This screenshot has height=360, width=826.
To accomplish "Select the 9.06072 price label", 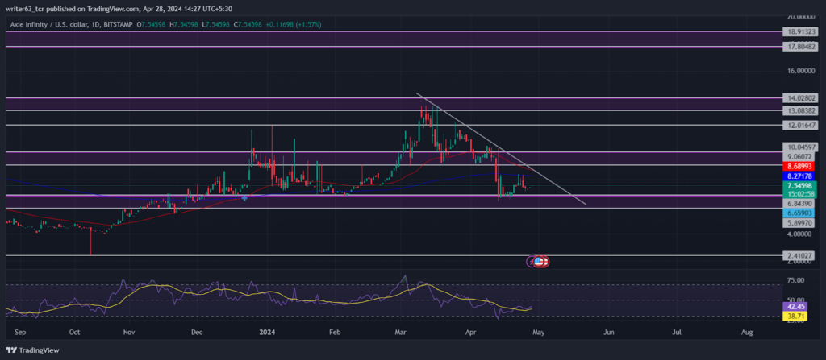I will pyautogui.click(x=799, y=156).
